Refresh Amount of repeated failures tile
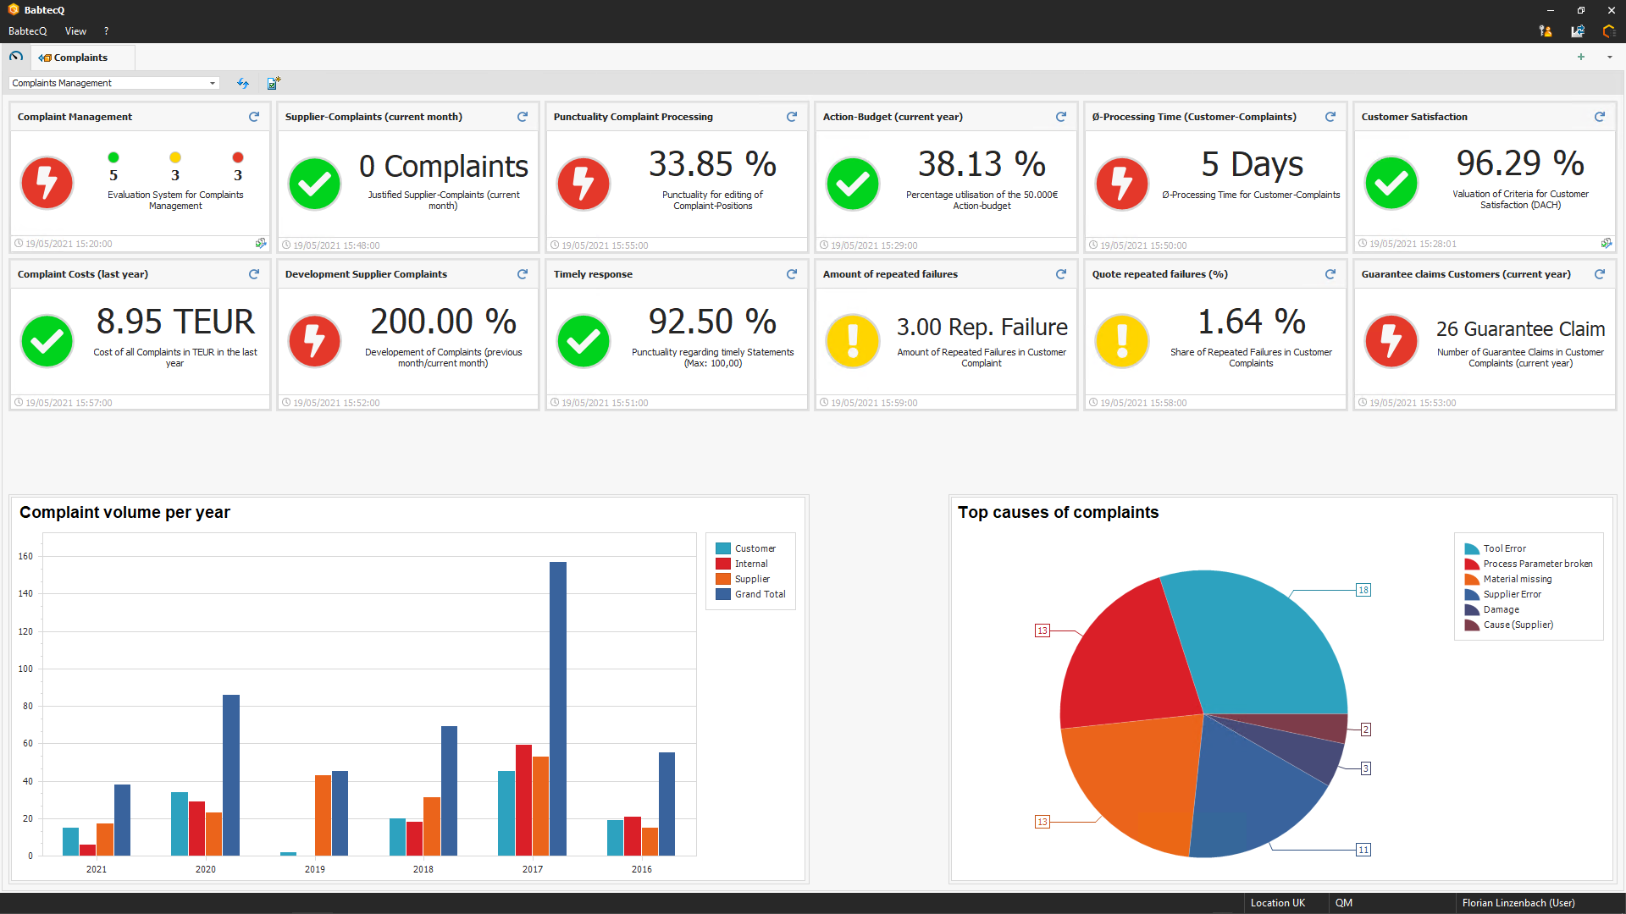This screenshot has height=914, width=1626. [1061, 274]
